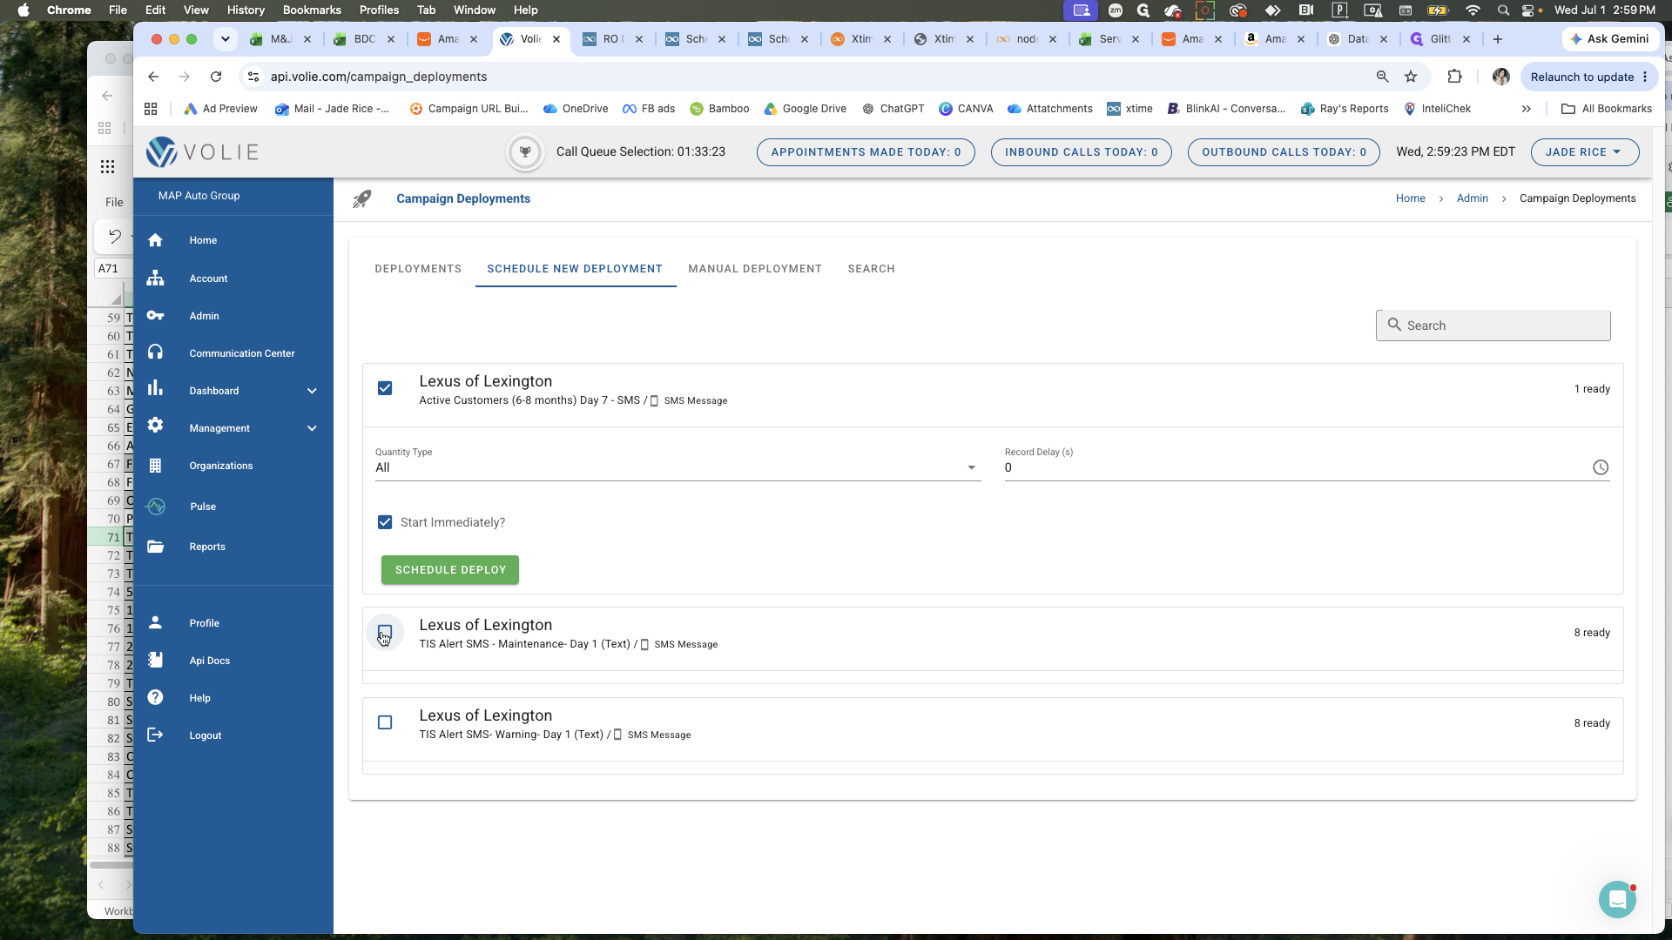1672x940 pixels.
Task: Click the Management gear icon
Action: (x=155, y=426)
